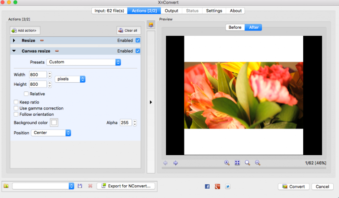Click the zoom in magnifier icon

pos(227,163)
